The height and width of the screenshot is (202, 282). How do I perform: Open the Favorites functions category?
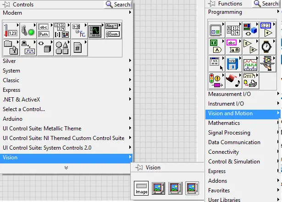pyautogui.click(x=243, y=191)
